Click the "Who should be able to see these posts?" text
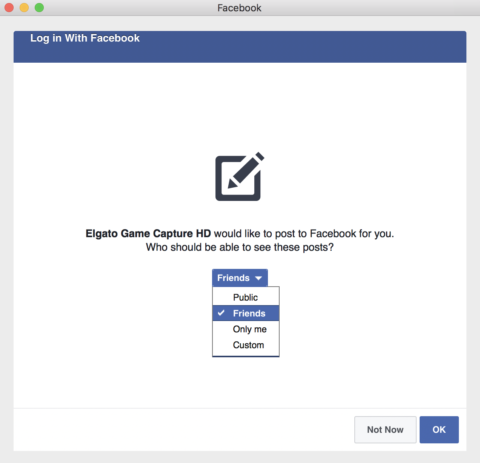Image resolution: width=480 pixels, height=463 pixels. [240, 247]
